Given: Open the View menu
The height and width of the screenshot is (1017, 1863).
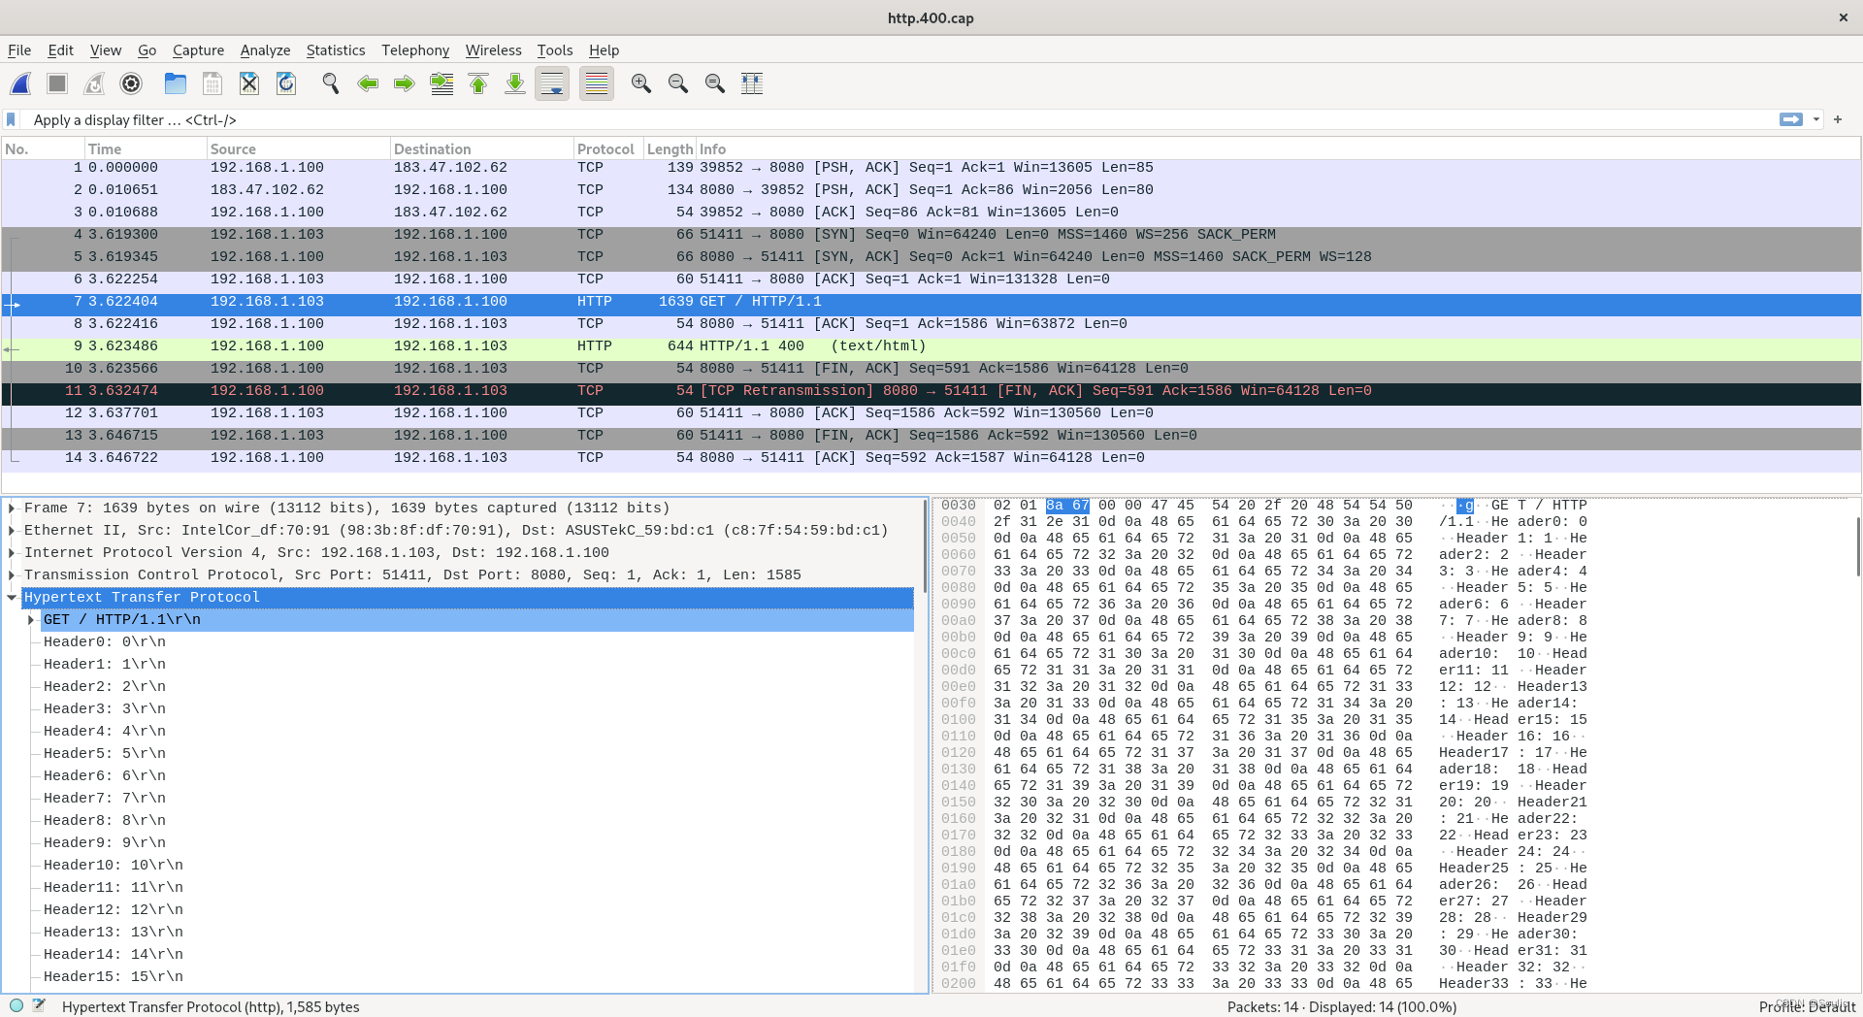Looking at the screenshot, I should 106,50.
